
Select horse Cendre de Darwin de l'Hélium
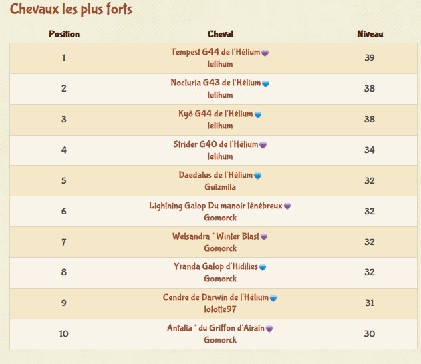tap(215, 297)
